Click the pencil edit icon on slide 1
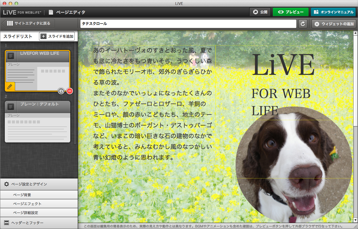The image size is (358, 229). click(x=10, y=86)
